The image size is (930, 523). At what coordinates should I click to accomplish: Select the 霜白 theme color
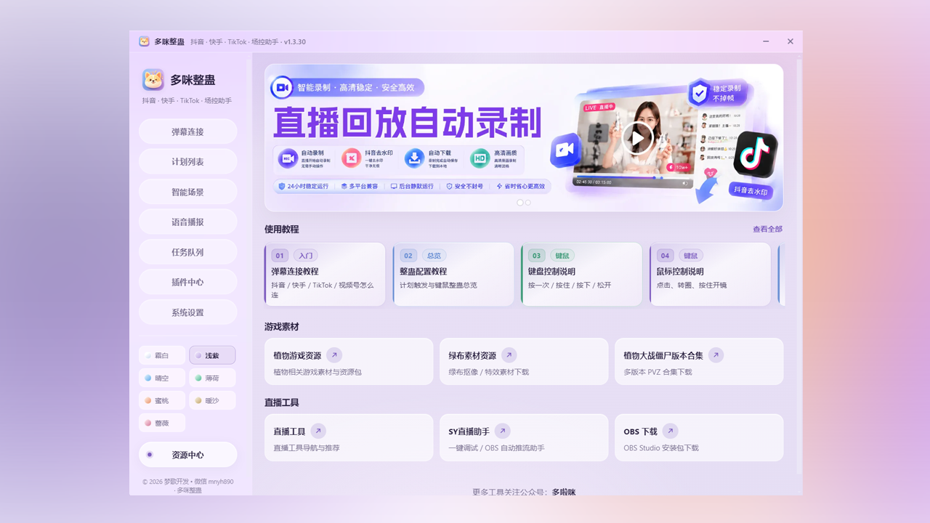(x=162, y=355)
